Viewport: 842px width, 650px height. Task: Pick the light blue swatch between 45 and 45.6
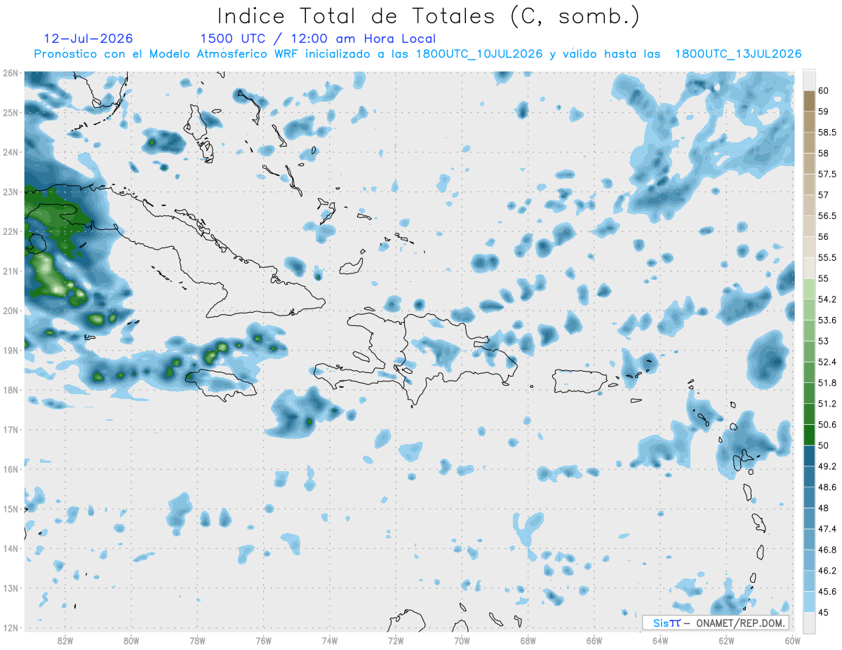coord(809,602)
